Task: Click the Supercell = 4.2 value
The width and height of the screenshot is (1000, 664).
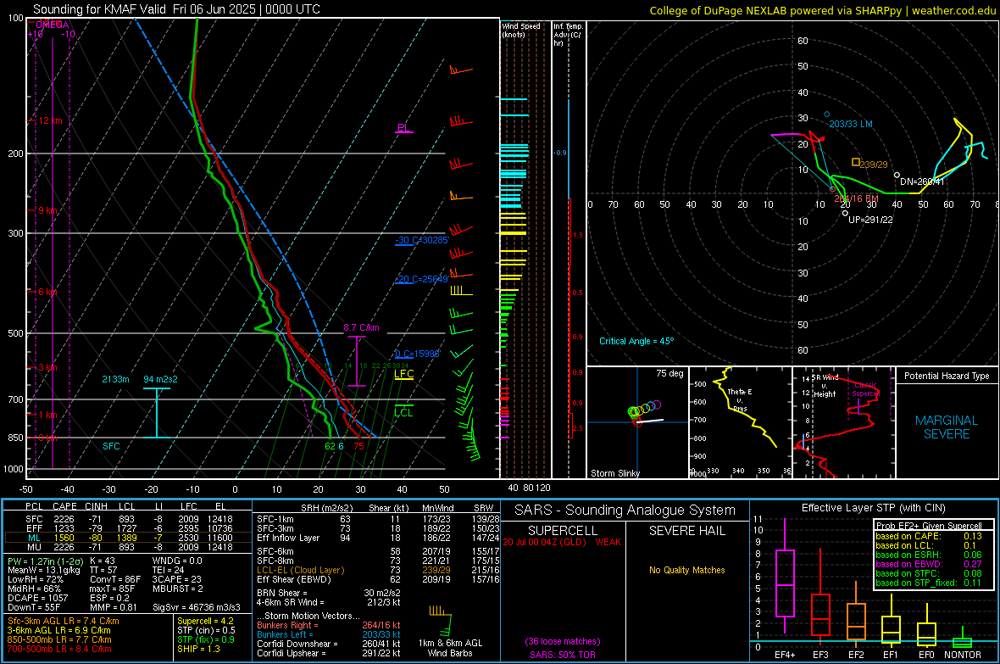Action: click(205, 621)
